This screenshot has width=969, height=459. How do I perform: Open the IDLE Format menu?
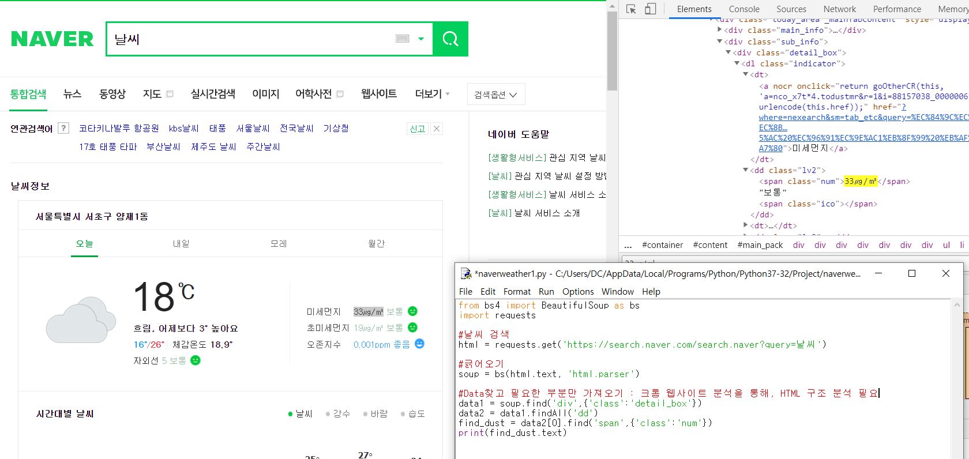coord(517,291)
